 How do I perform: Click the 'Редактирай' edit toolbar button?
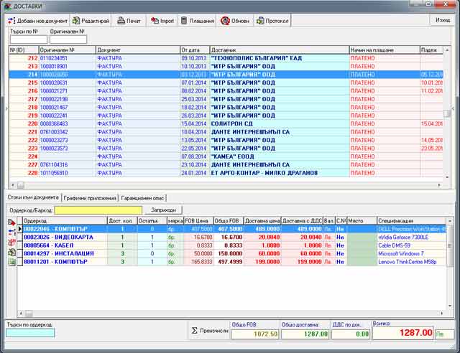click(x=91, y=21)
